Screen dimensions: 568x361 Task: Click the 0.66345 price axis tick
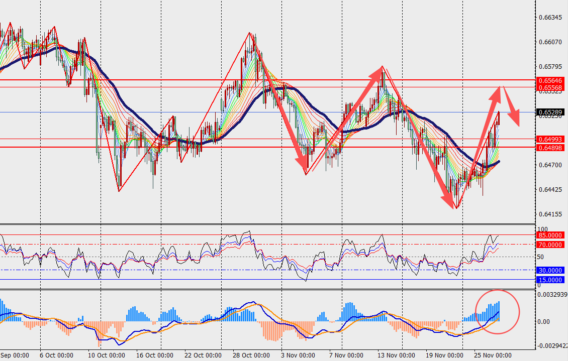point(550,18)
